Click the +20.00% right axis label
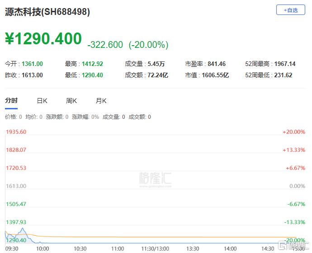Screen dimensions: 312x253 pos(294,132)
